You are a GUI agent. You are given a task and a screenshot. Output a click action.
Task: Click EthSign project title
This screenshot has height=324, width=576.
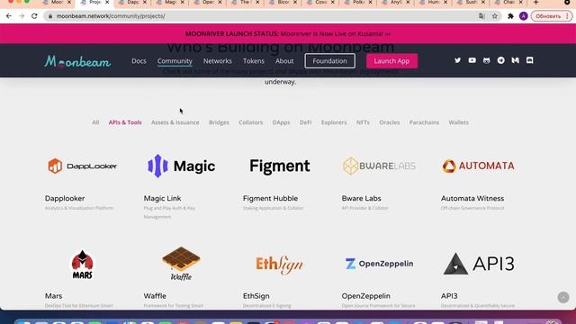[x=256, y=296]
